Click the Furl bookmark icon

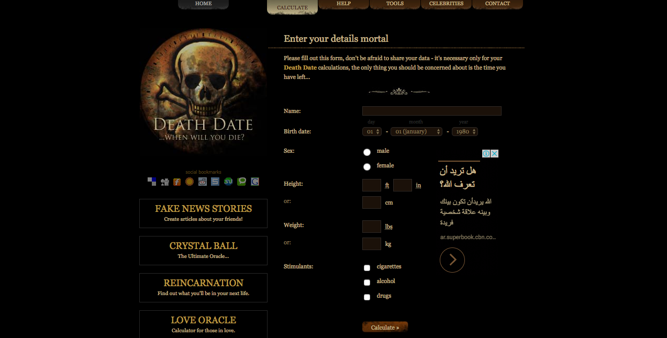(177, 182)
